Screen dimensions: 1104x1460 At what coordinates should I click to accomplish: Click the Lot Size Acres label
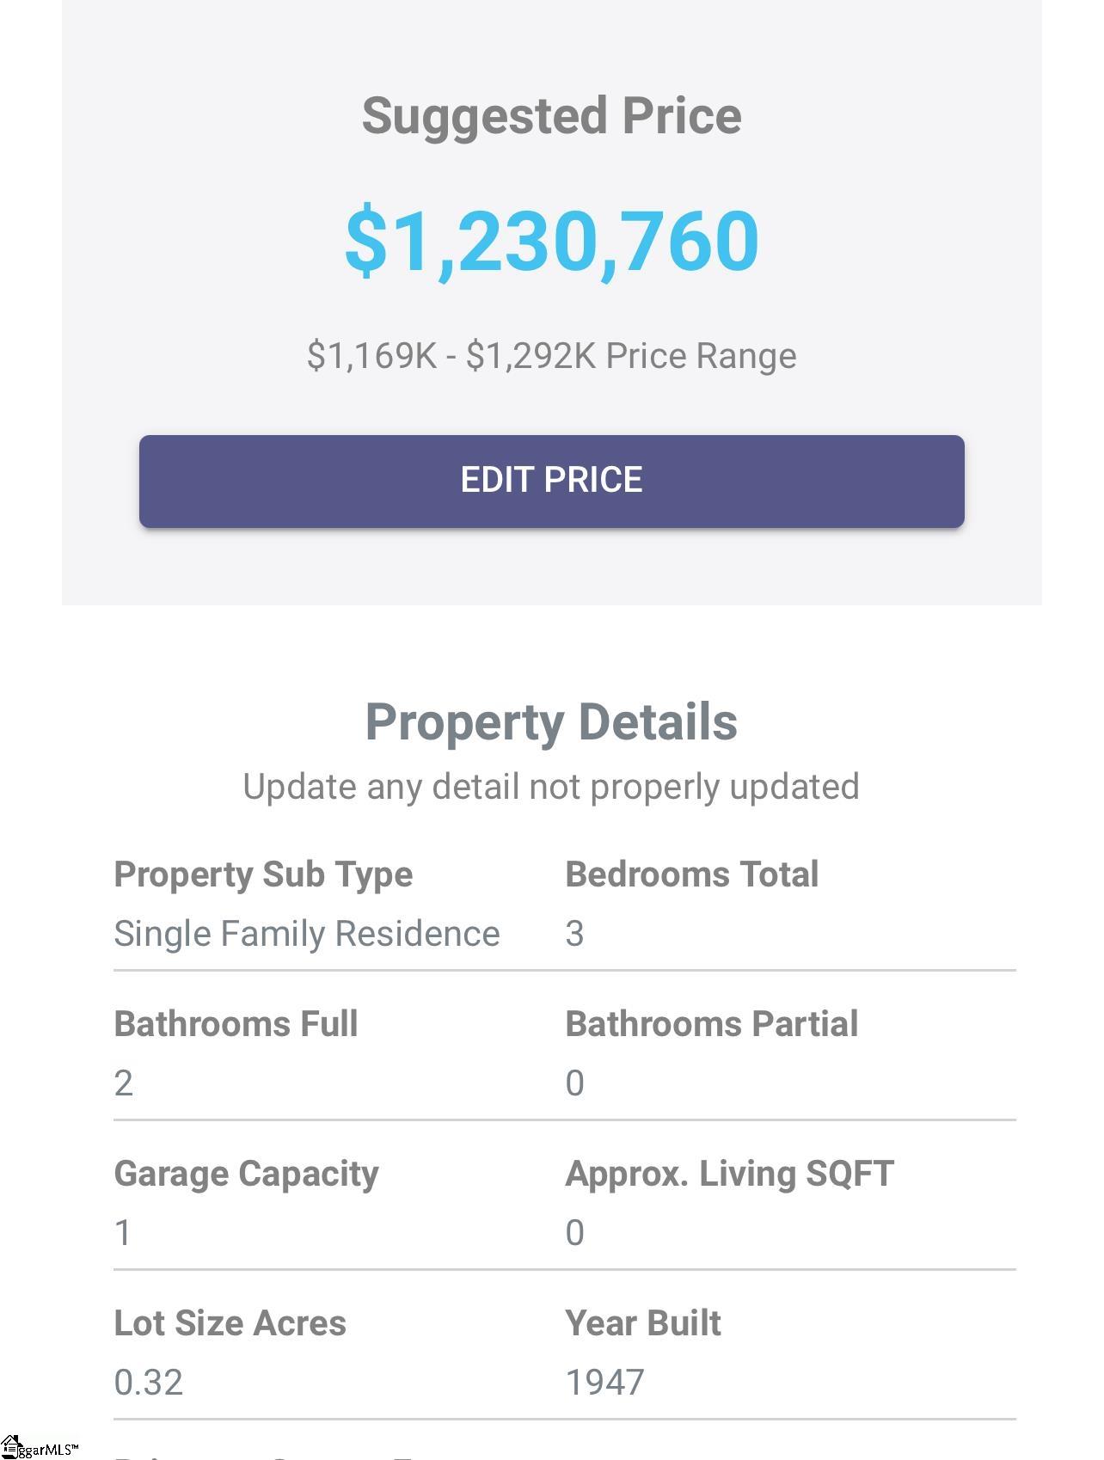[230, 1323]
